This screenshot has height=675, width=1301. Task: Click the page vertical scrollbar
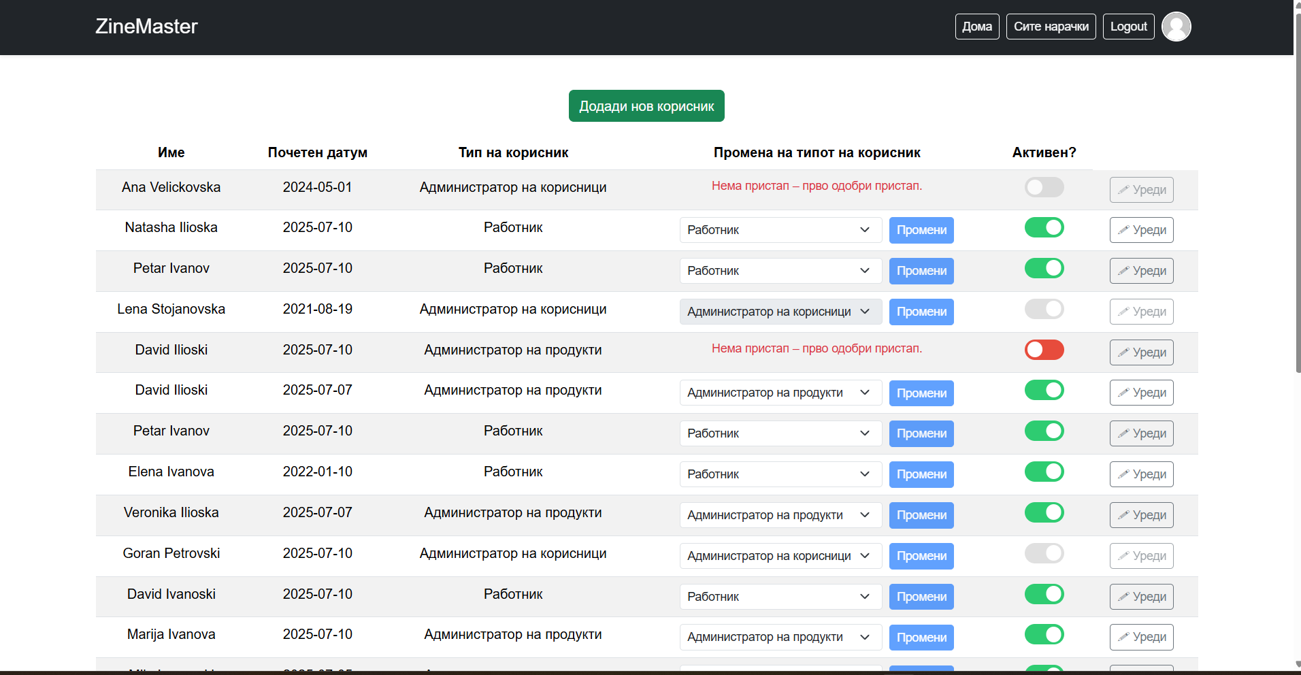[x=1297, y=204]
